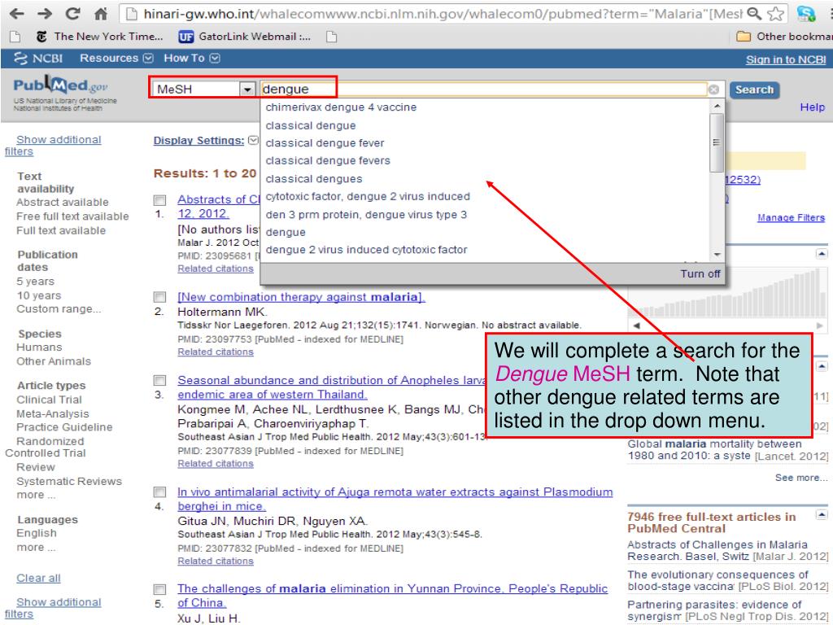Screen dimensions: 833x625
Task: Clear the search box with X icon
Action: coord(713,90)
